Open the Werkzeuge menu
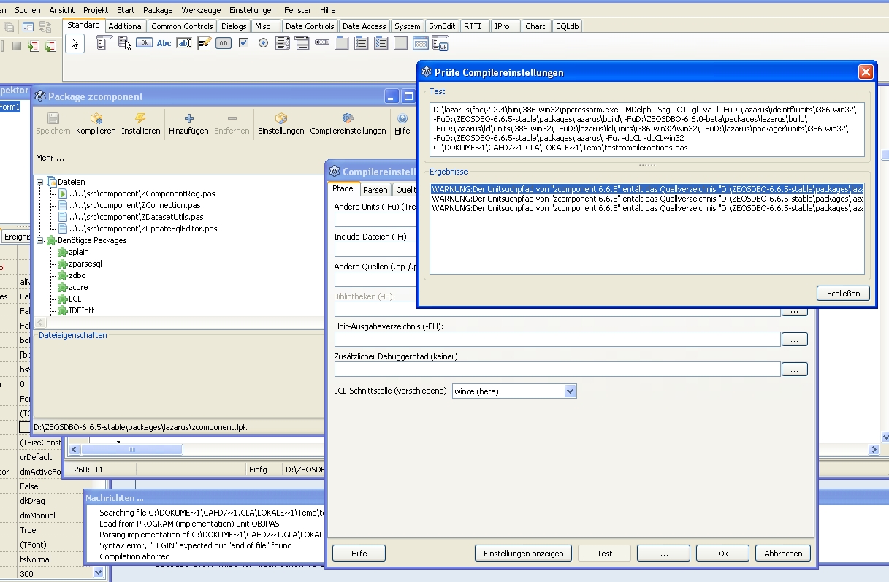This screenshot has width=889, height=582. click(x=201, y=10)
